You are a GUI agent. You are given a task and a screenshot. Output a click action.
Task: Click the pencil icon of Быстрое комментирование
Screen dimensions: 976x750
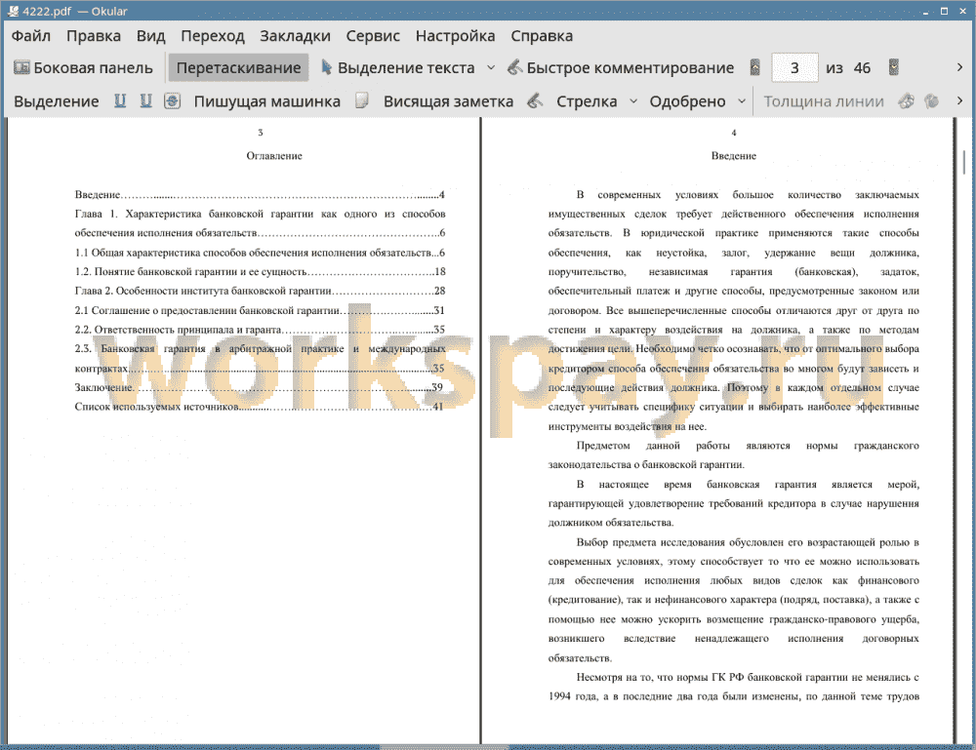point(514,67)
